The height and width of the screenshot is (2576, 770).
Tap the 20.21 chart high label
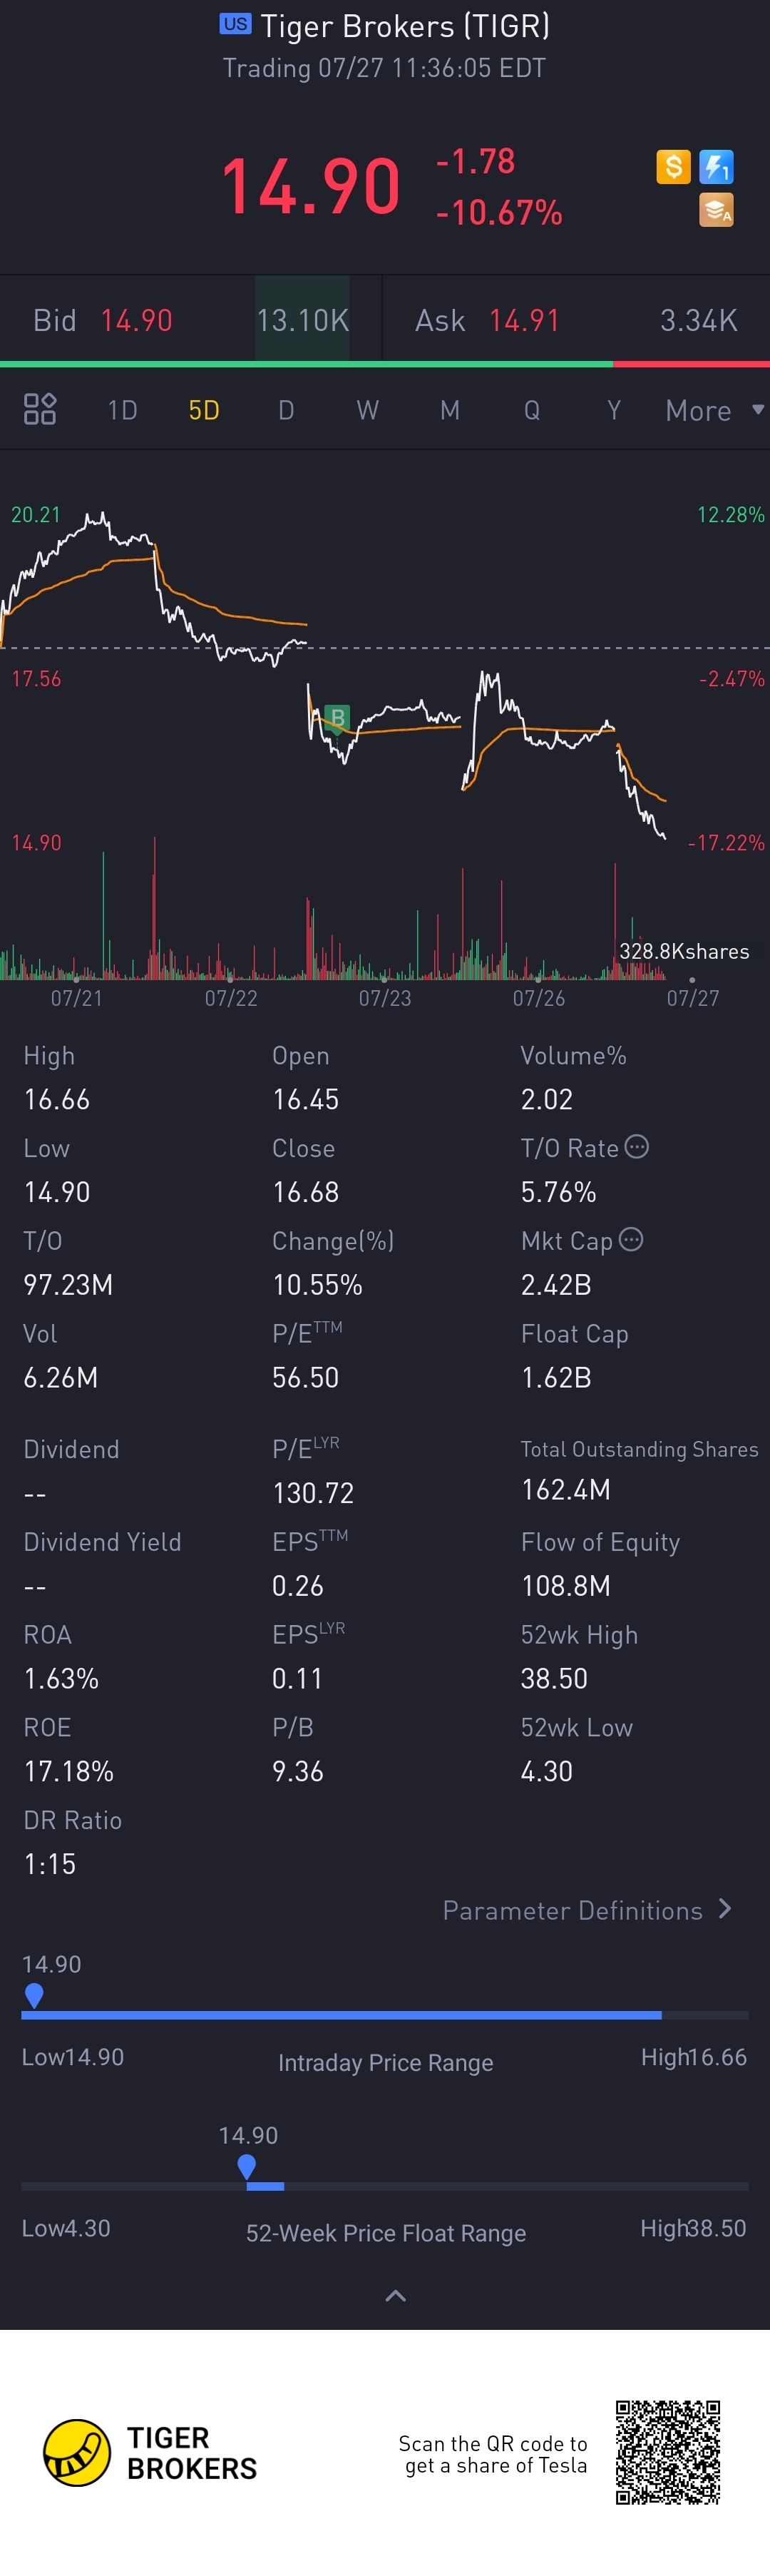[36, 514]
